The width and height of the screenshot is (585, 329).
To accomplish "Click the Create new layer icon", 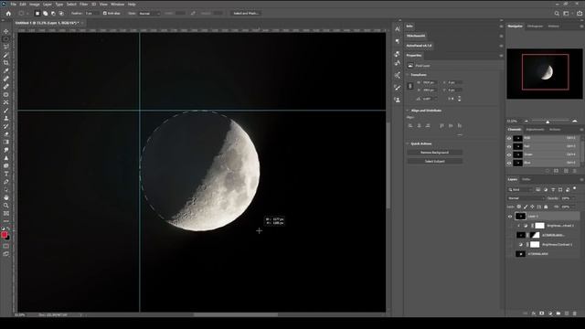I will [567, 313].
